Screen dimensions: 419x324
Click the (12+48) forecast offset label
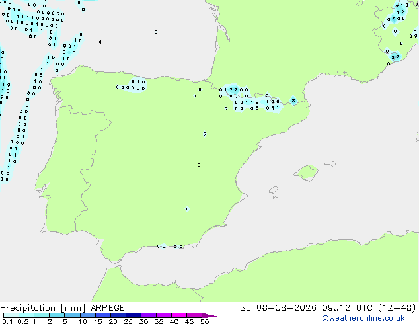[x=397, y=308]
